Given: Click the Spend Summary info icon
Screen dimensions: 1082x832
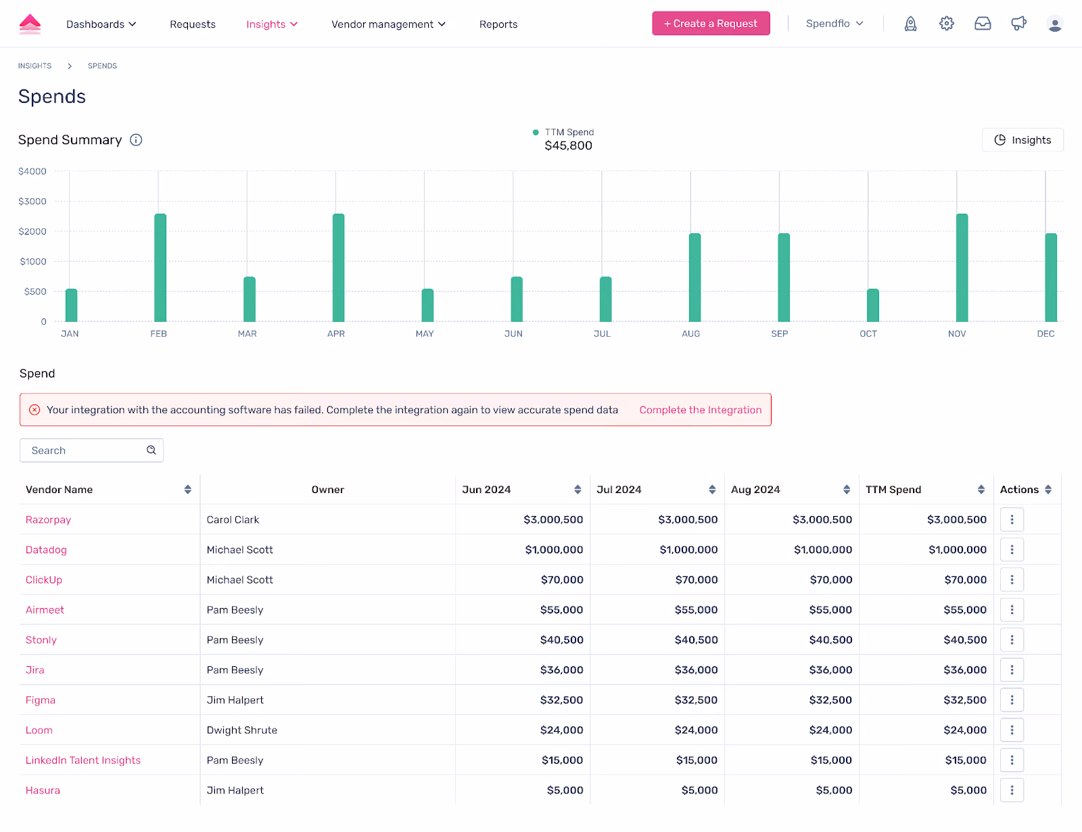Looking at the screenshot, I should click(x=136, y=140).
